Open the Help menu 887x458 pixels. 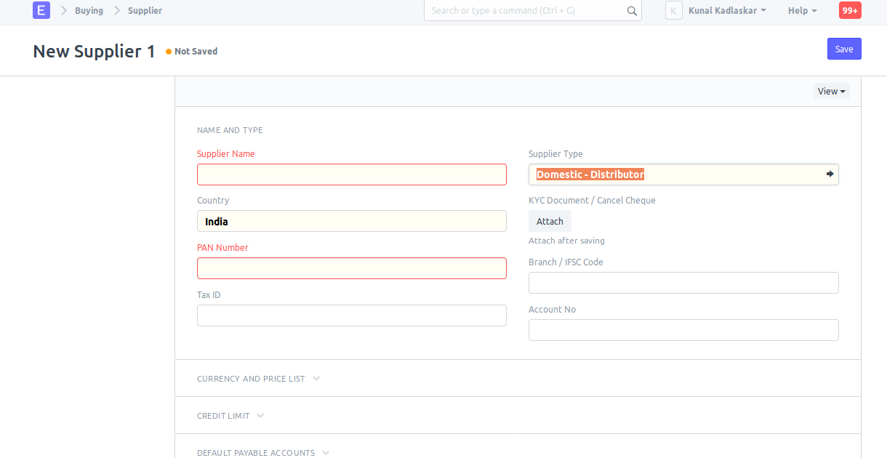(x=802, y=10)
